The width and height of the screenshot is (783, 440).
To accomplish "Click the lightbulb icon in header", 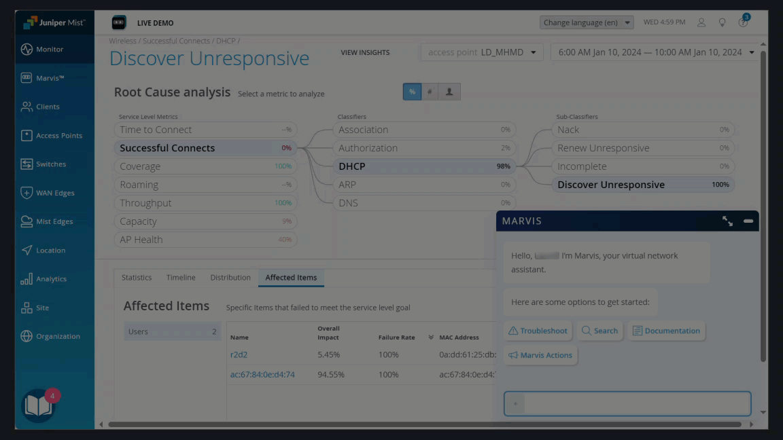I will pyautogui.click(x=722, y=22).
